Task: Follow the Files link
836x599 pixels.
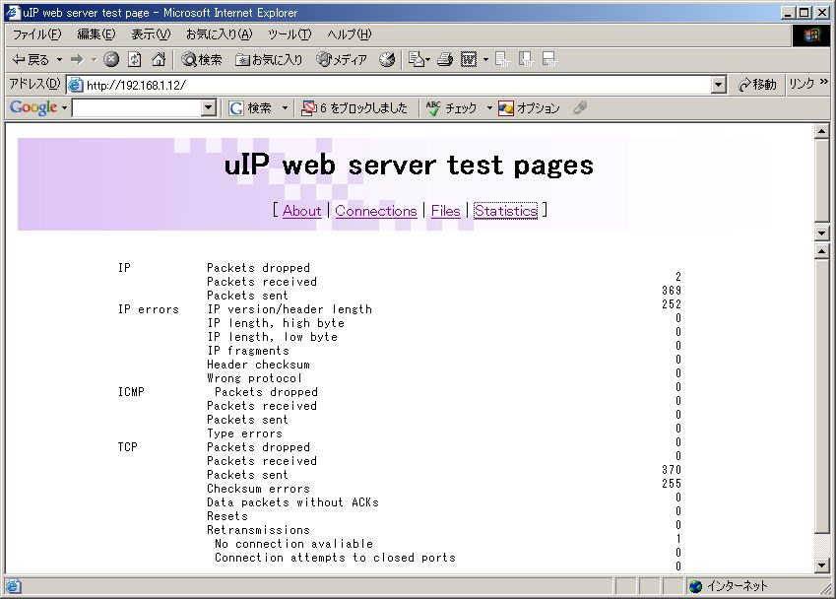Action: point(445,211)
